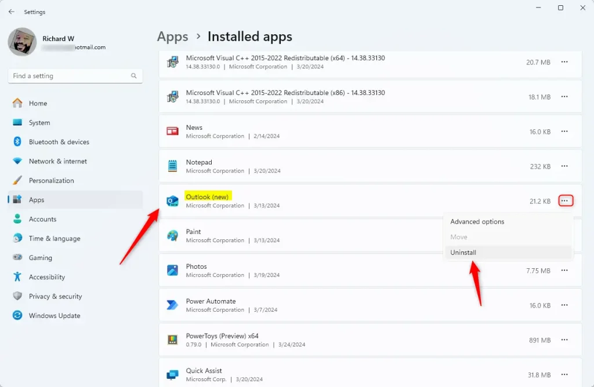Viewport: 594px width, 387px height.
Task: Click the 891 MB size value
Action: [x=539, y=340]
